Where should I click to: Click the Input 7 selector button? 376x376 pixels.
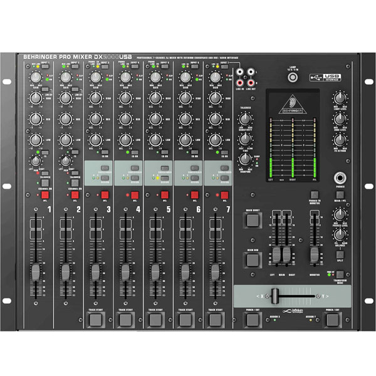(224, 66)
